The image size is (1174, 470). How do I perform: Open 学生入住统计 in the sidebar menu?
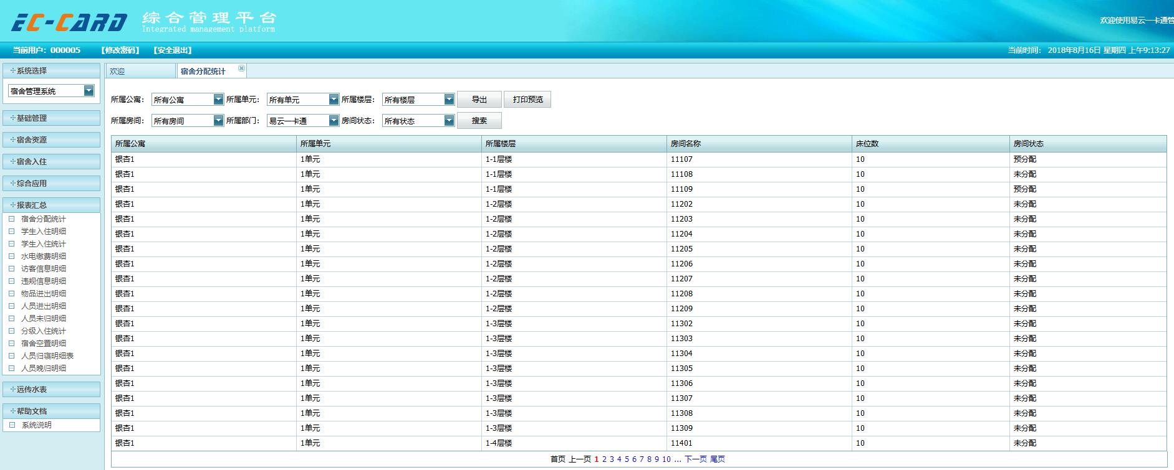(43, 244)
